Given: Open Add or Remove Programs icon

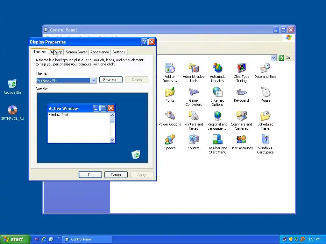Looking at the screenshot, I should 170,68.
